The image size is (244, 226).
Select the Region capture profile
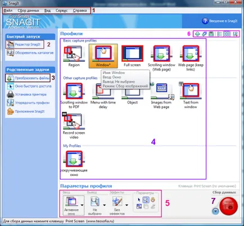pos(74,56)
